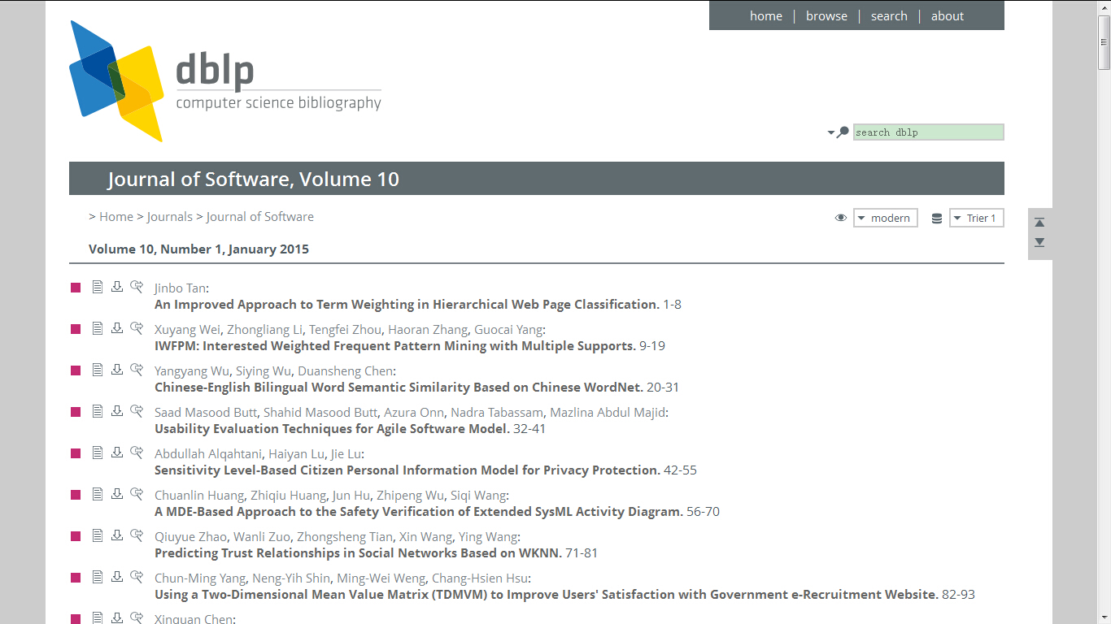1111x624 pixels.
Task: Open author page of Xinquan Chen
Action: 194,619
